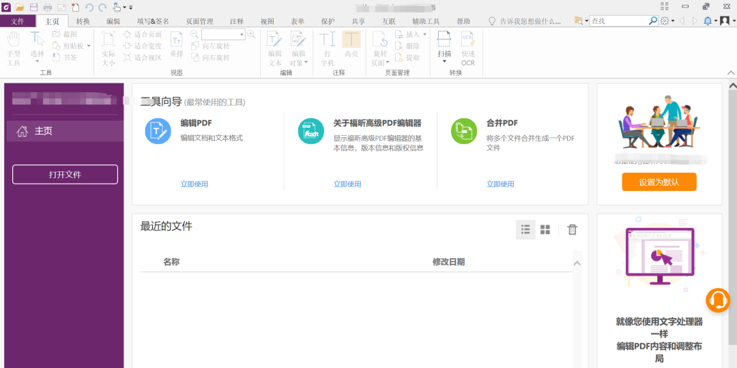This screenshot has height=368, width=737.
Task: Click the printer icon in quick access toolbar
Action: pyautogui.click(x=48, y=7)
